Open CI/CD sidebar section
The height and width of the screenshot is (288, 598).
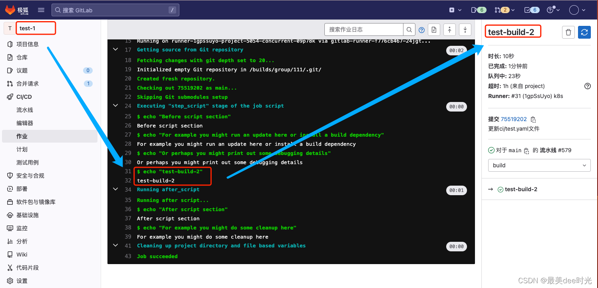24,97
